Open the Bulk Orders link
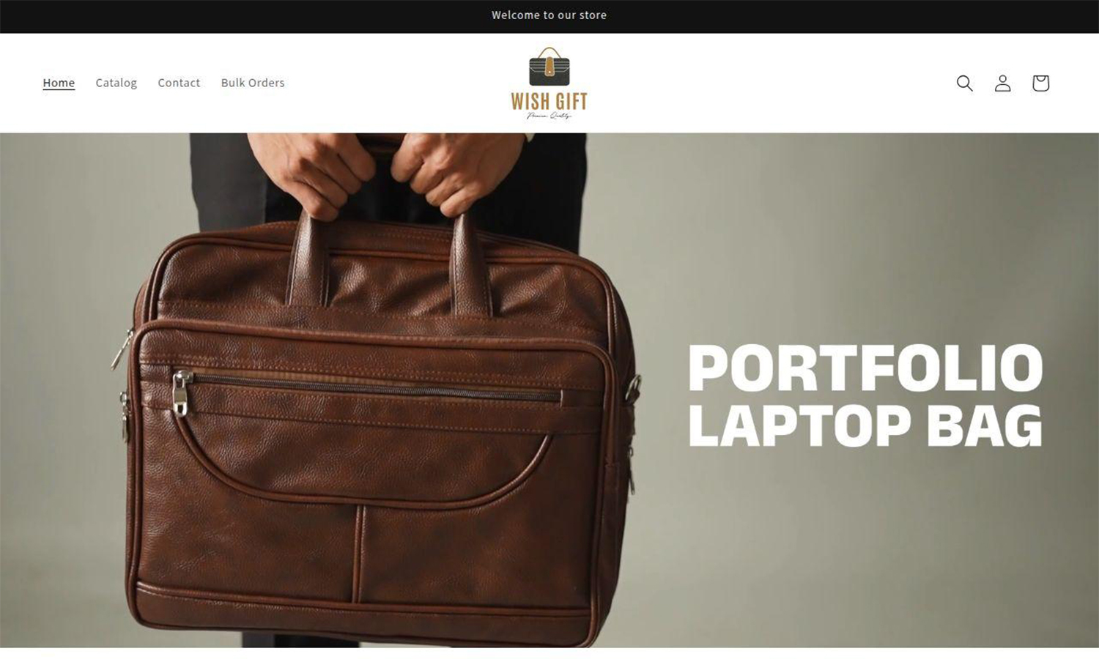Screen dimensions: 1099x659 coord(253,83)
